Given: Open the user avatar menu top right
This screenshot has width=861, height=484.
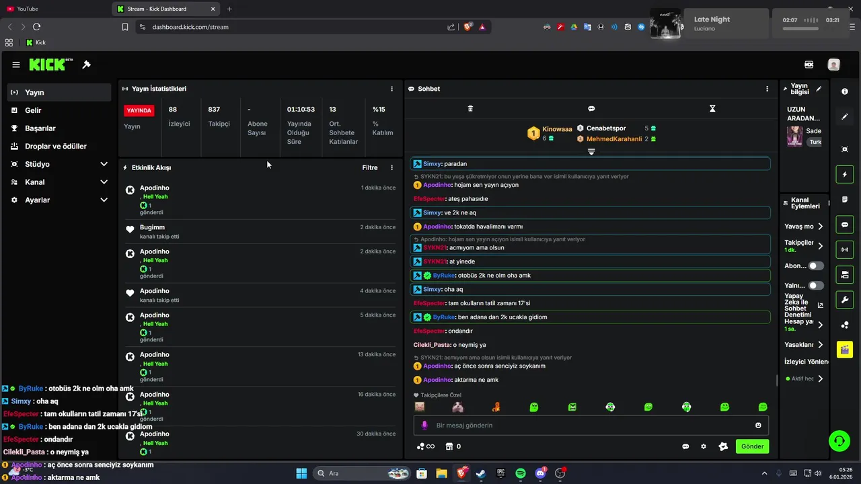Looking at the screenshot, I should 834,65.
